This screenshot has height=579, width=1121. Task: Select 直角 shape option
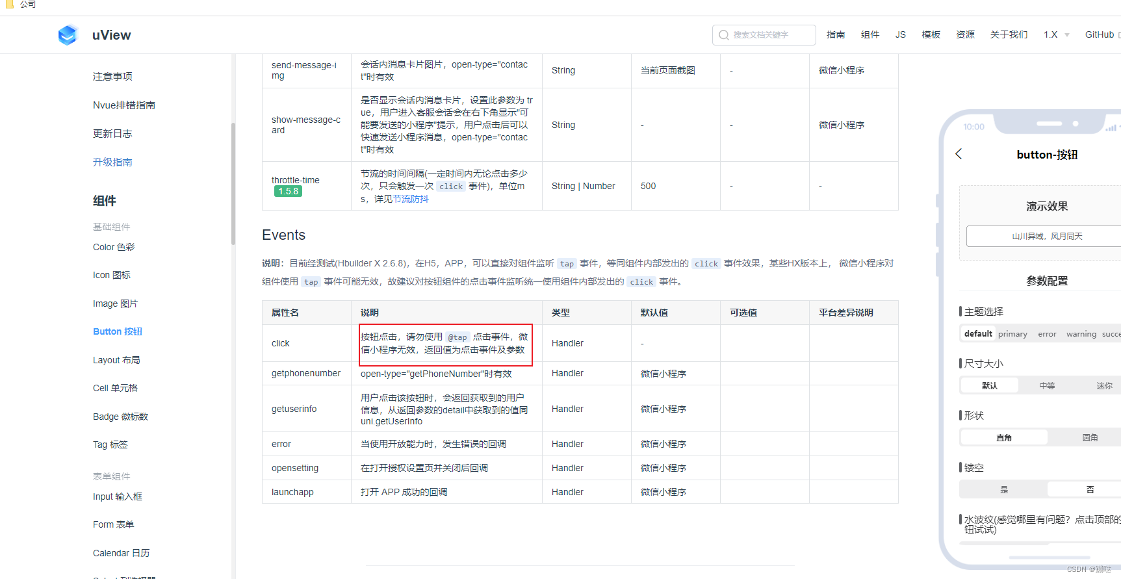(1004, 437)
